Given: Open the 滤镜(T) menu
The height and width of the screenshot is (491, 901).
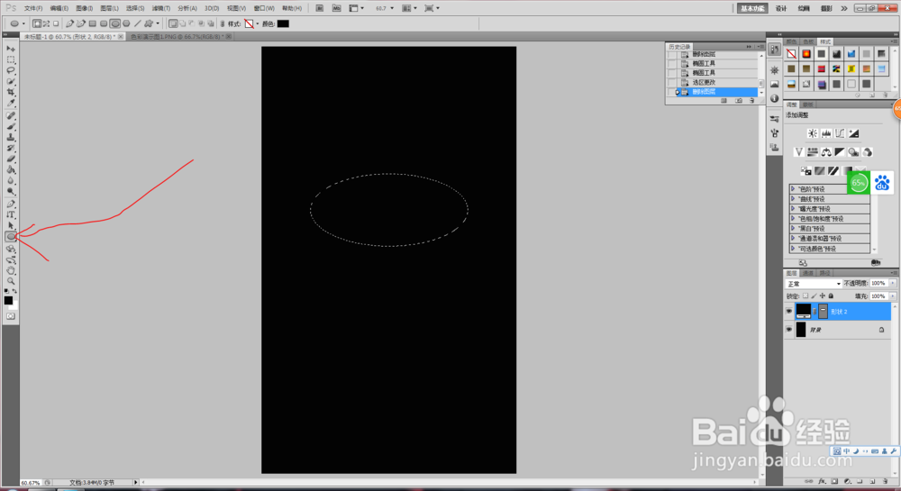Looking at the screenshot, I should click(161, 8).
